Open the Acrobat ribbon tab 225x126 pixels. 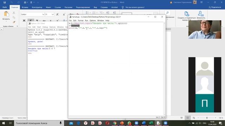pyautogui.click(x=114, y=7)
